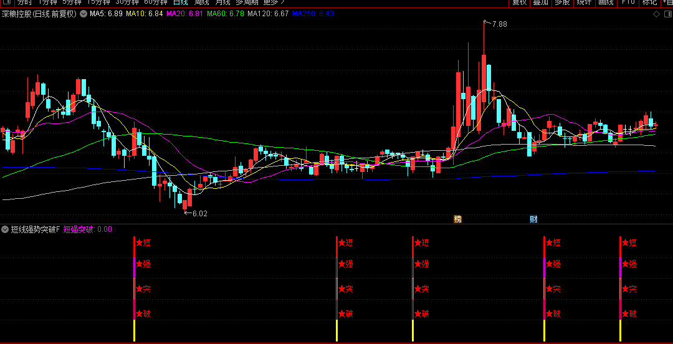Image resolution: width=673 pixels, height=344 pixels.
Task: Click the 榜 event marker on the chart
Action: point(458,219)
